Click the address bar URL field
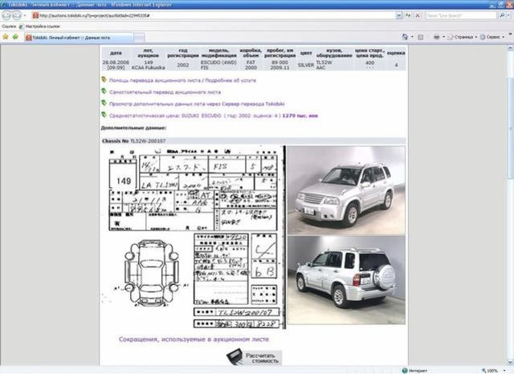 213,15
